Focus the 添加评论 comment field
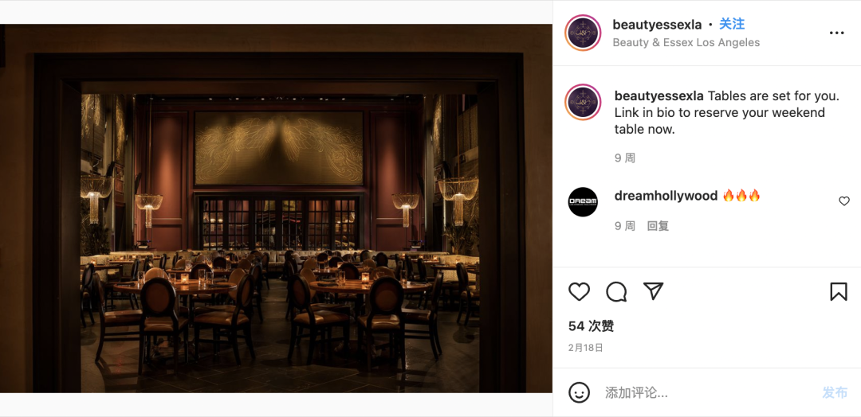861x417 pixels. pos(709,392)
